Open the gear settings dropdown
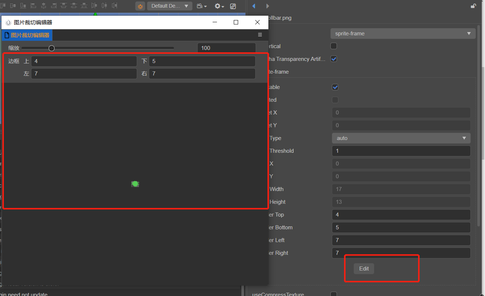Viewport: 485px width, 296px height. click(x=219, y=6)
